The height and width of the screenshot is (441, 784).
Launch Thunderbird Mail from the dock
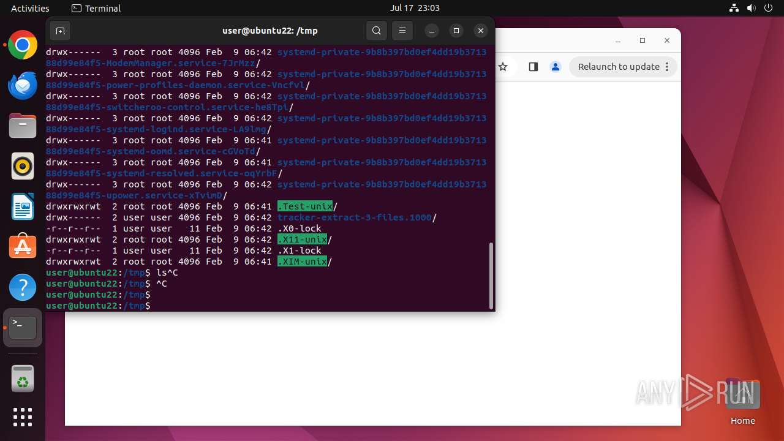pos(23,85)
